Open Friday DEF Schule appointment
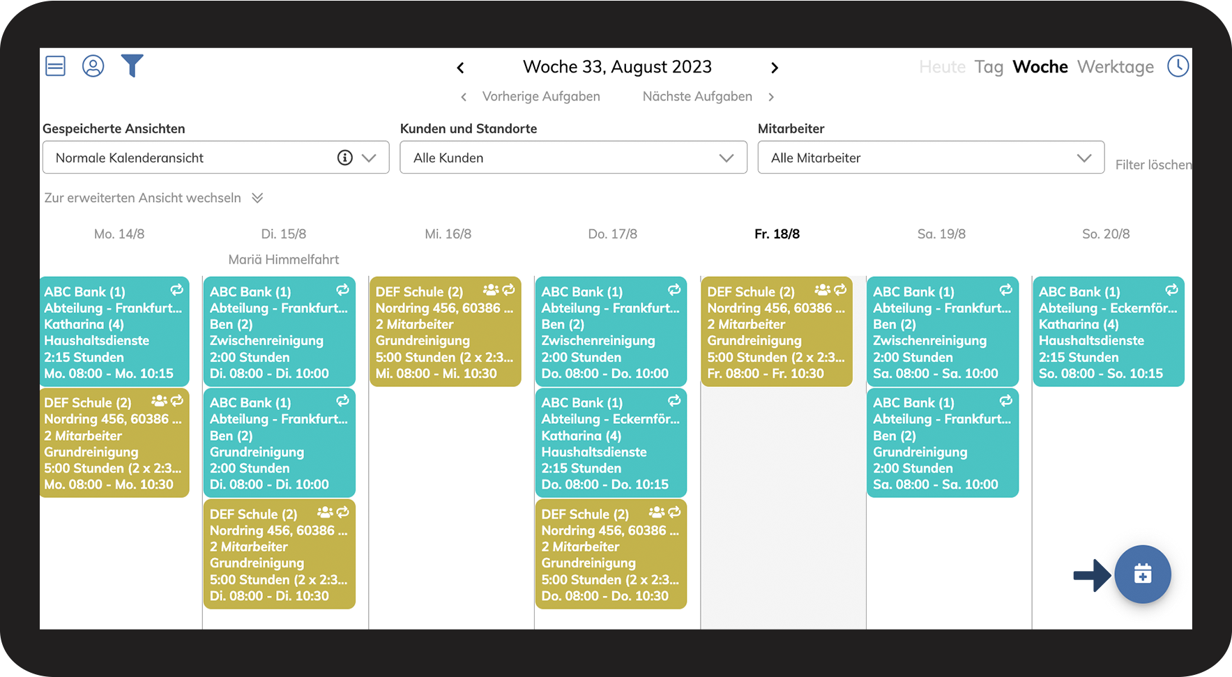Image resolution: width=1232 pixels, height=677 pixels. point(777,332)
